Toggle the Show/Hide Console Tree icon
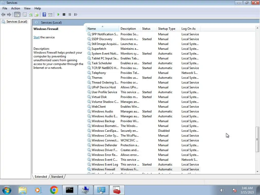Image resolution: width=260 pixels, height=195 pixels. (x=17, y=14)
